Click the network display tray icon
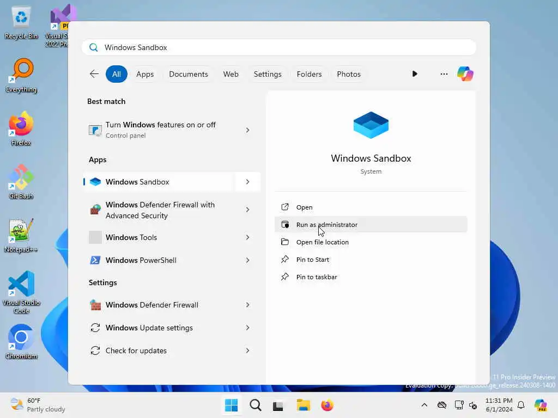This screenshot has width=558, height=418. coord(459,405)
